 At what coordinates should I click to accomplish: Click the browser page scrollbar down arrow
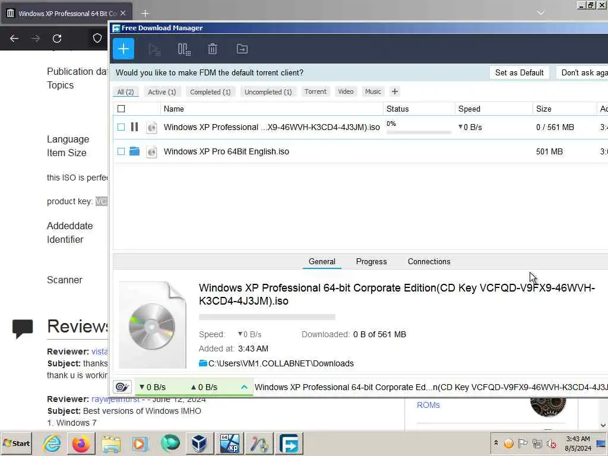click(603, 425)
